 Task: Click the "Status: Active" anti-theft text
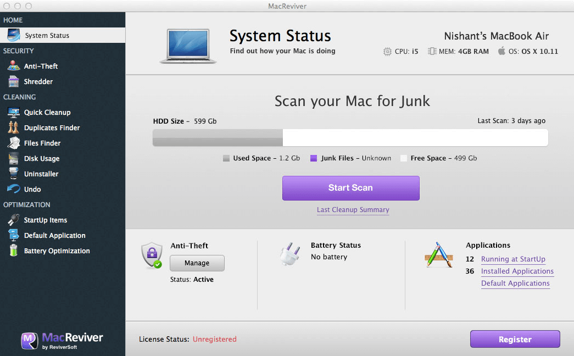(x=192, y=280)
